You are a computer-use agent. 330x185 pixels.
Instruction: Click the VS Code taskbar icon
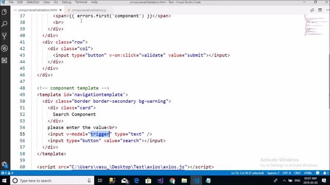click(x=196, y=180)
